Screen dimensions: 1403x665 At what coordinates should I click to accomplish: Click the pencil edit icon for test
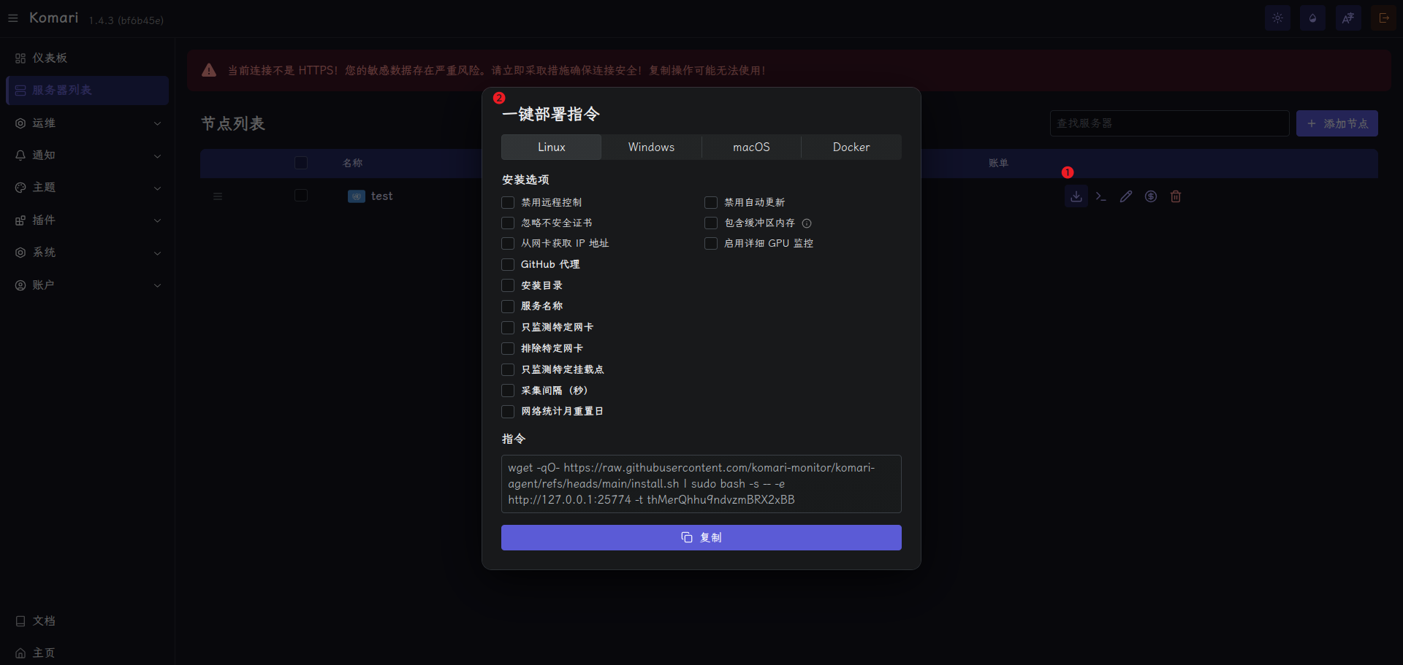coord(1126,196)
